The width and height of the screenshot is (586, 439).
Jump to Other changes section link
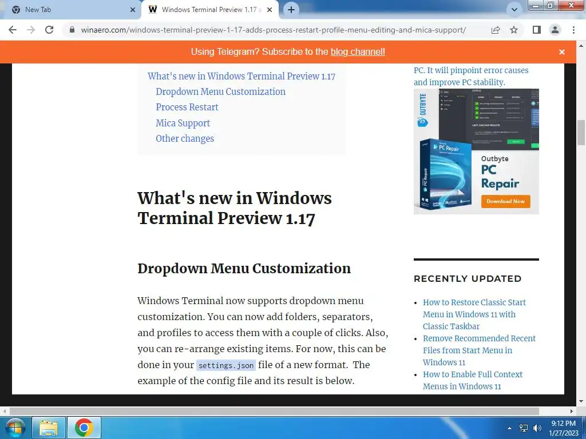[185, 138]
